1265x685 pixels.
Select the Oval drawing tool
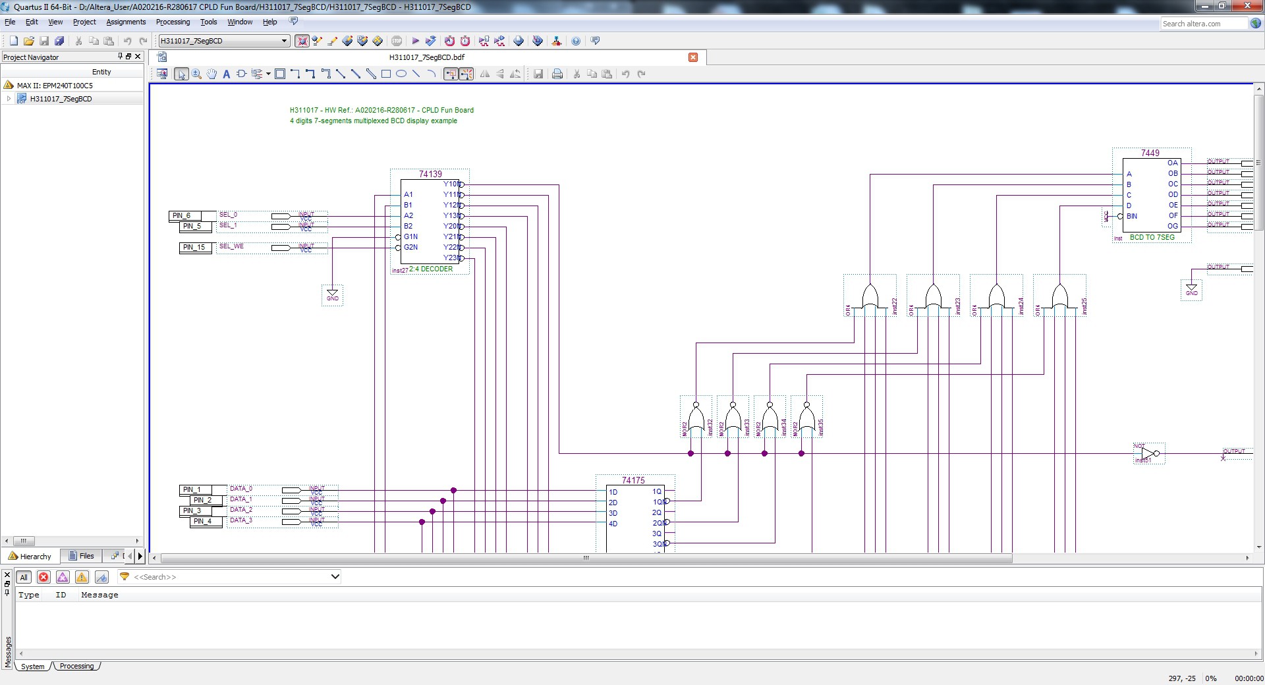[401, 74]
